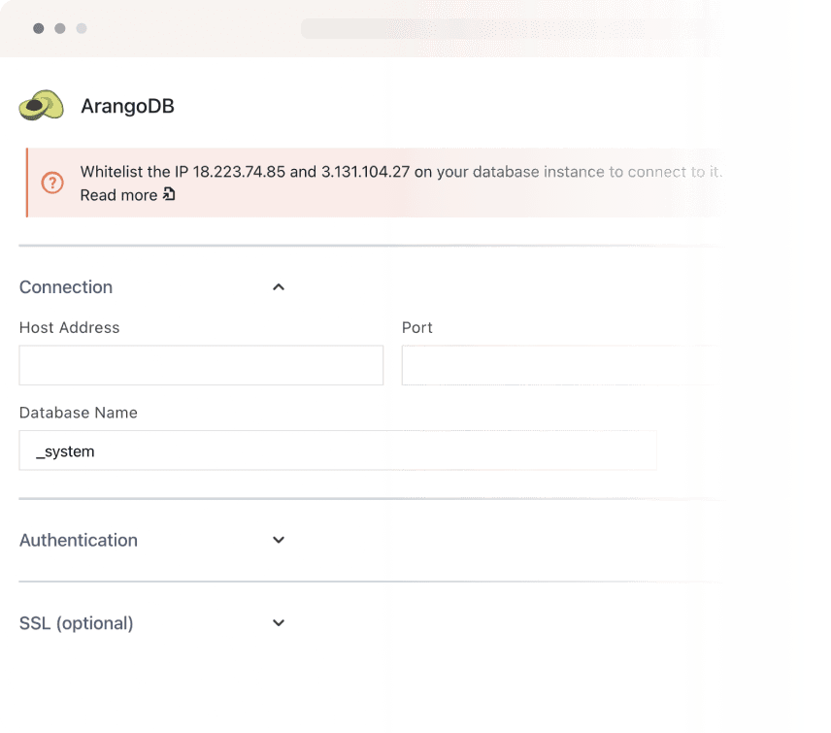Select the Connection section header

(x=65, y=286)
